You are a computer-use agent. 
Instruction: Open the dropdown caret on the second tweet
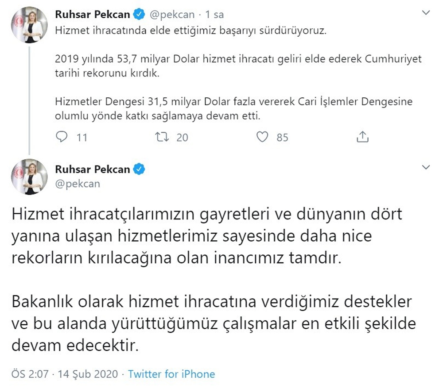click(426, 168)
